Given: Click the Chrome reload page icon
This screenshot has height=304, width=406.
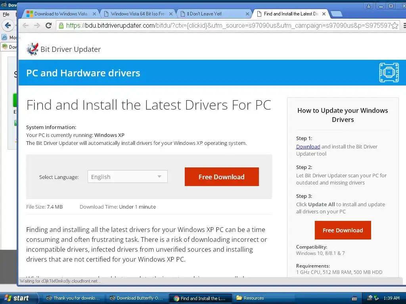Looking at the screenshot, I should 48,25.
